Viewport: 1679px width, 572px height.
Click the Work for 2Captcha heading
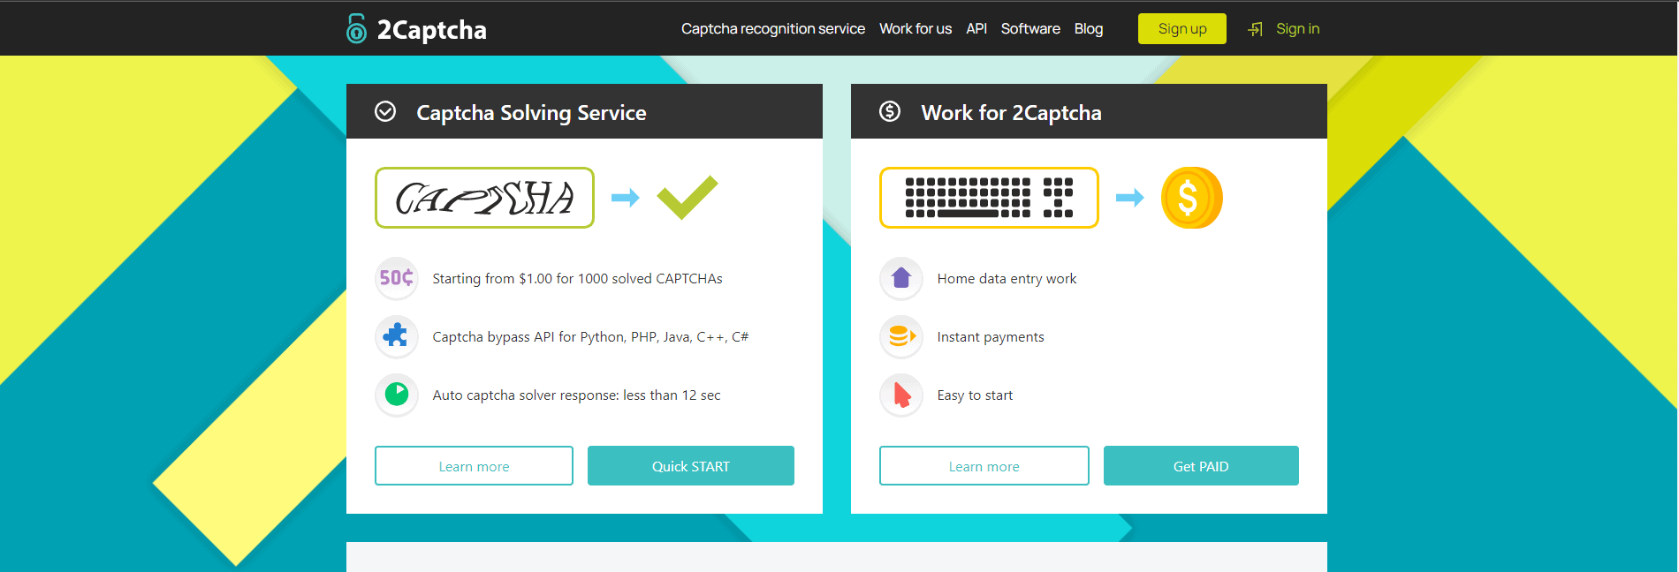[x=1011, y=112]
